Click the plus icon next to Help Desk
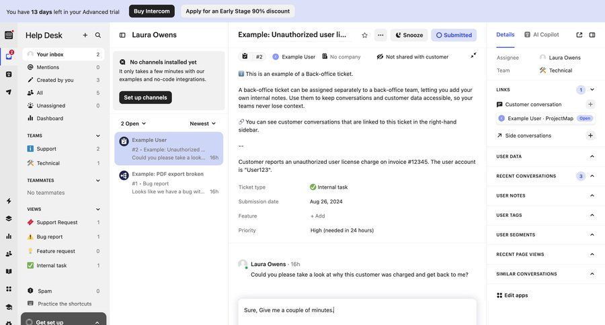Viewport: 605px width, 325px height. [x=85, y=35]
